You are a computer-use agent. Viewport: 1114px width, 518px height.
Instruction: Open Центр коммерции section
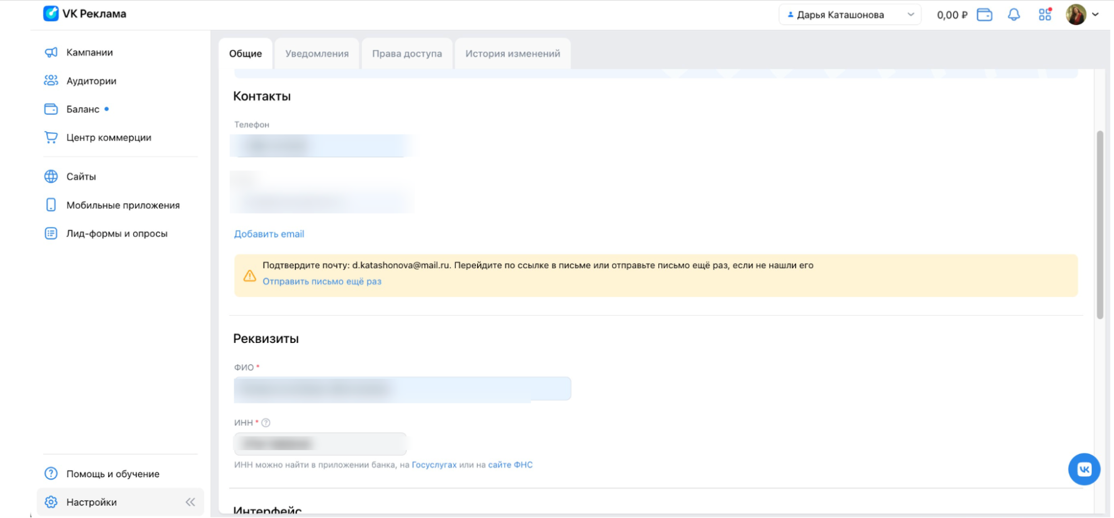tap(109, 138)
